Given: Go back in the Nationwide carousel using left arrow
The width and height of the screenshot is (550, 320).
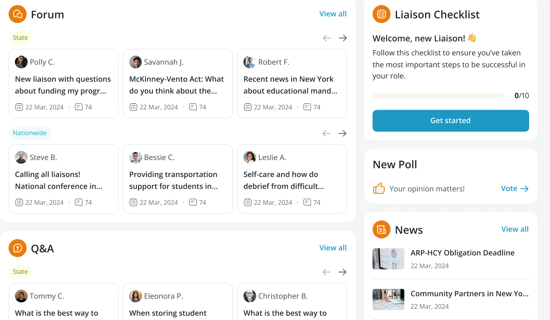Looking at the screenshot, I should [x=326, y=133].
